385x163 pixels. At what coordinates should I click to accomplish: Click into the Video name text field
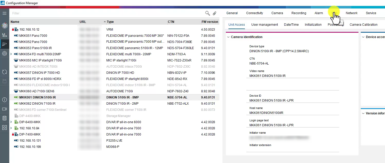coord(293,76)
